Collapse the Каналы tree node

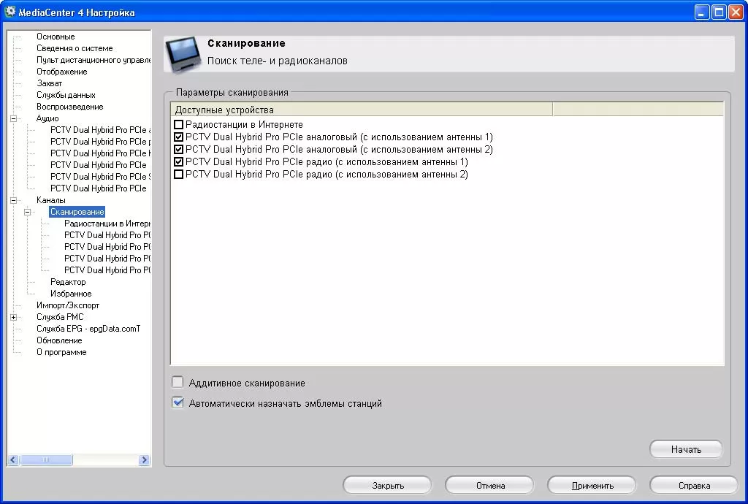pyautogui.click(x=13, y=200)
